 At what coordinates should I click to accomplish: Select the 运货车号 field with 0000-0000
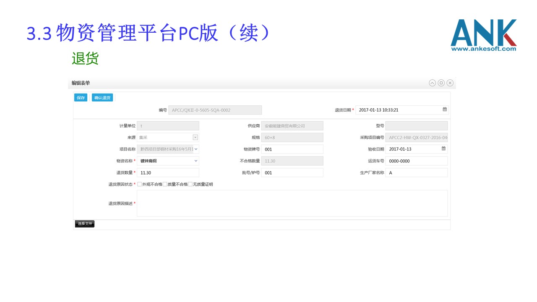(x=416, y=161)
